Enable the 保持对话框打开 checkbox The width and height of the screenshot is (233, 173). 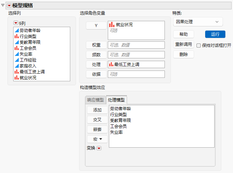pyautogui.click(x=199, y=46)
